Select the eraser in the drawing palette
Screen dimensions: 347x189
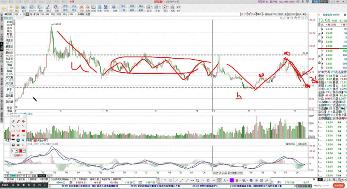click(13, 121)
